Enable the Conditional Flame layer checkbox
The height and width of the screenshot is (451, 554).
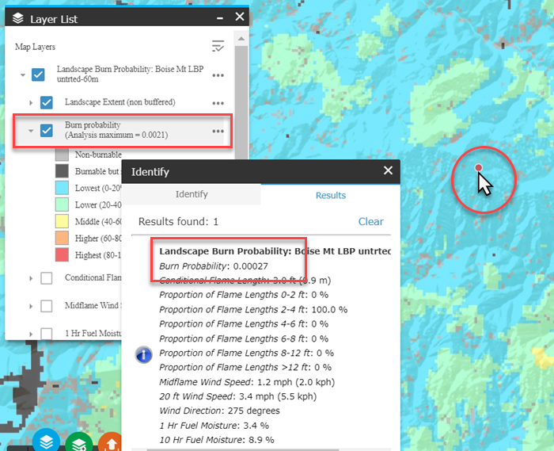coord(47,278)
